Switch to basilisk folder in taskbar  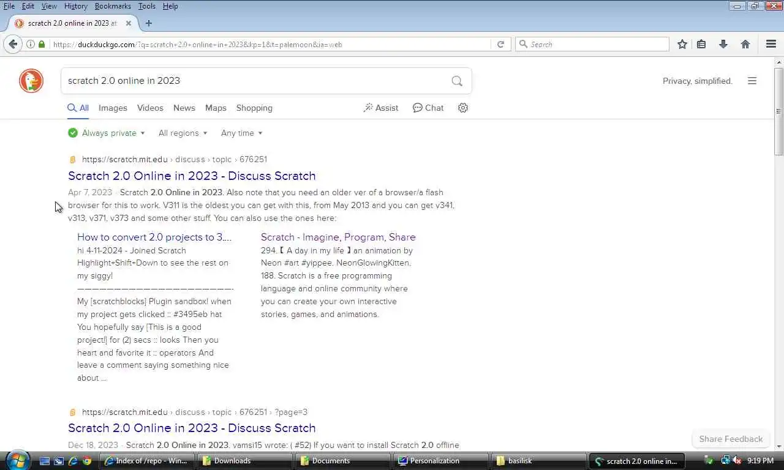539,461
